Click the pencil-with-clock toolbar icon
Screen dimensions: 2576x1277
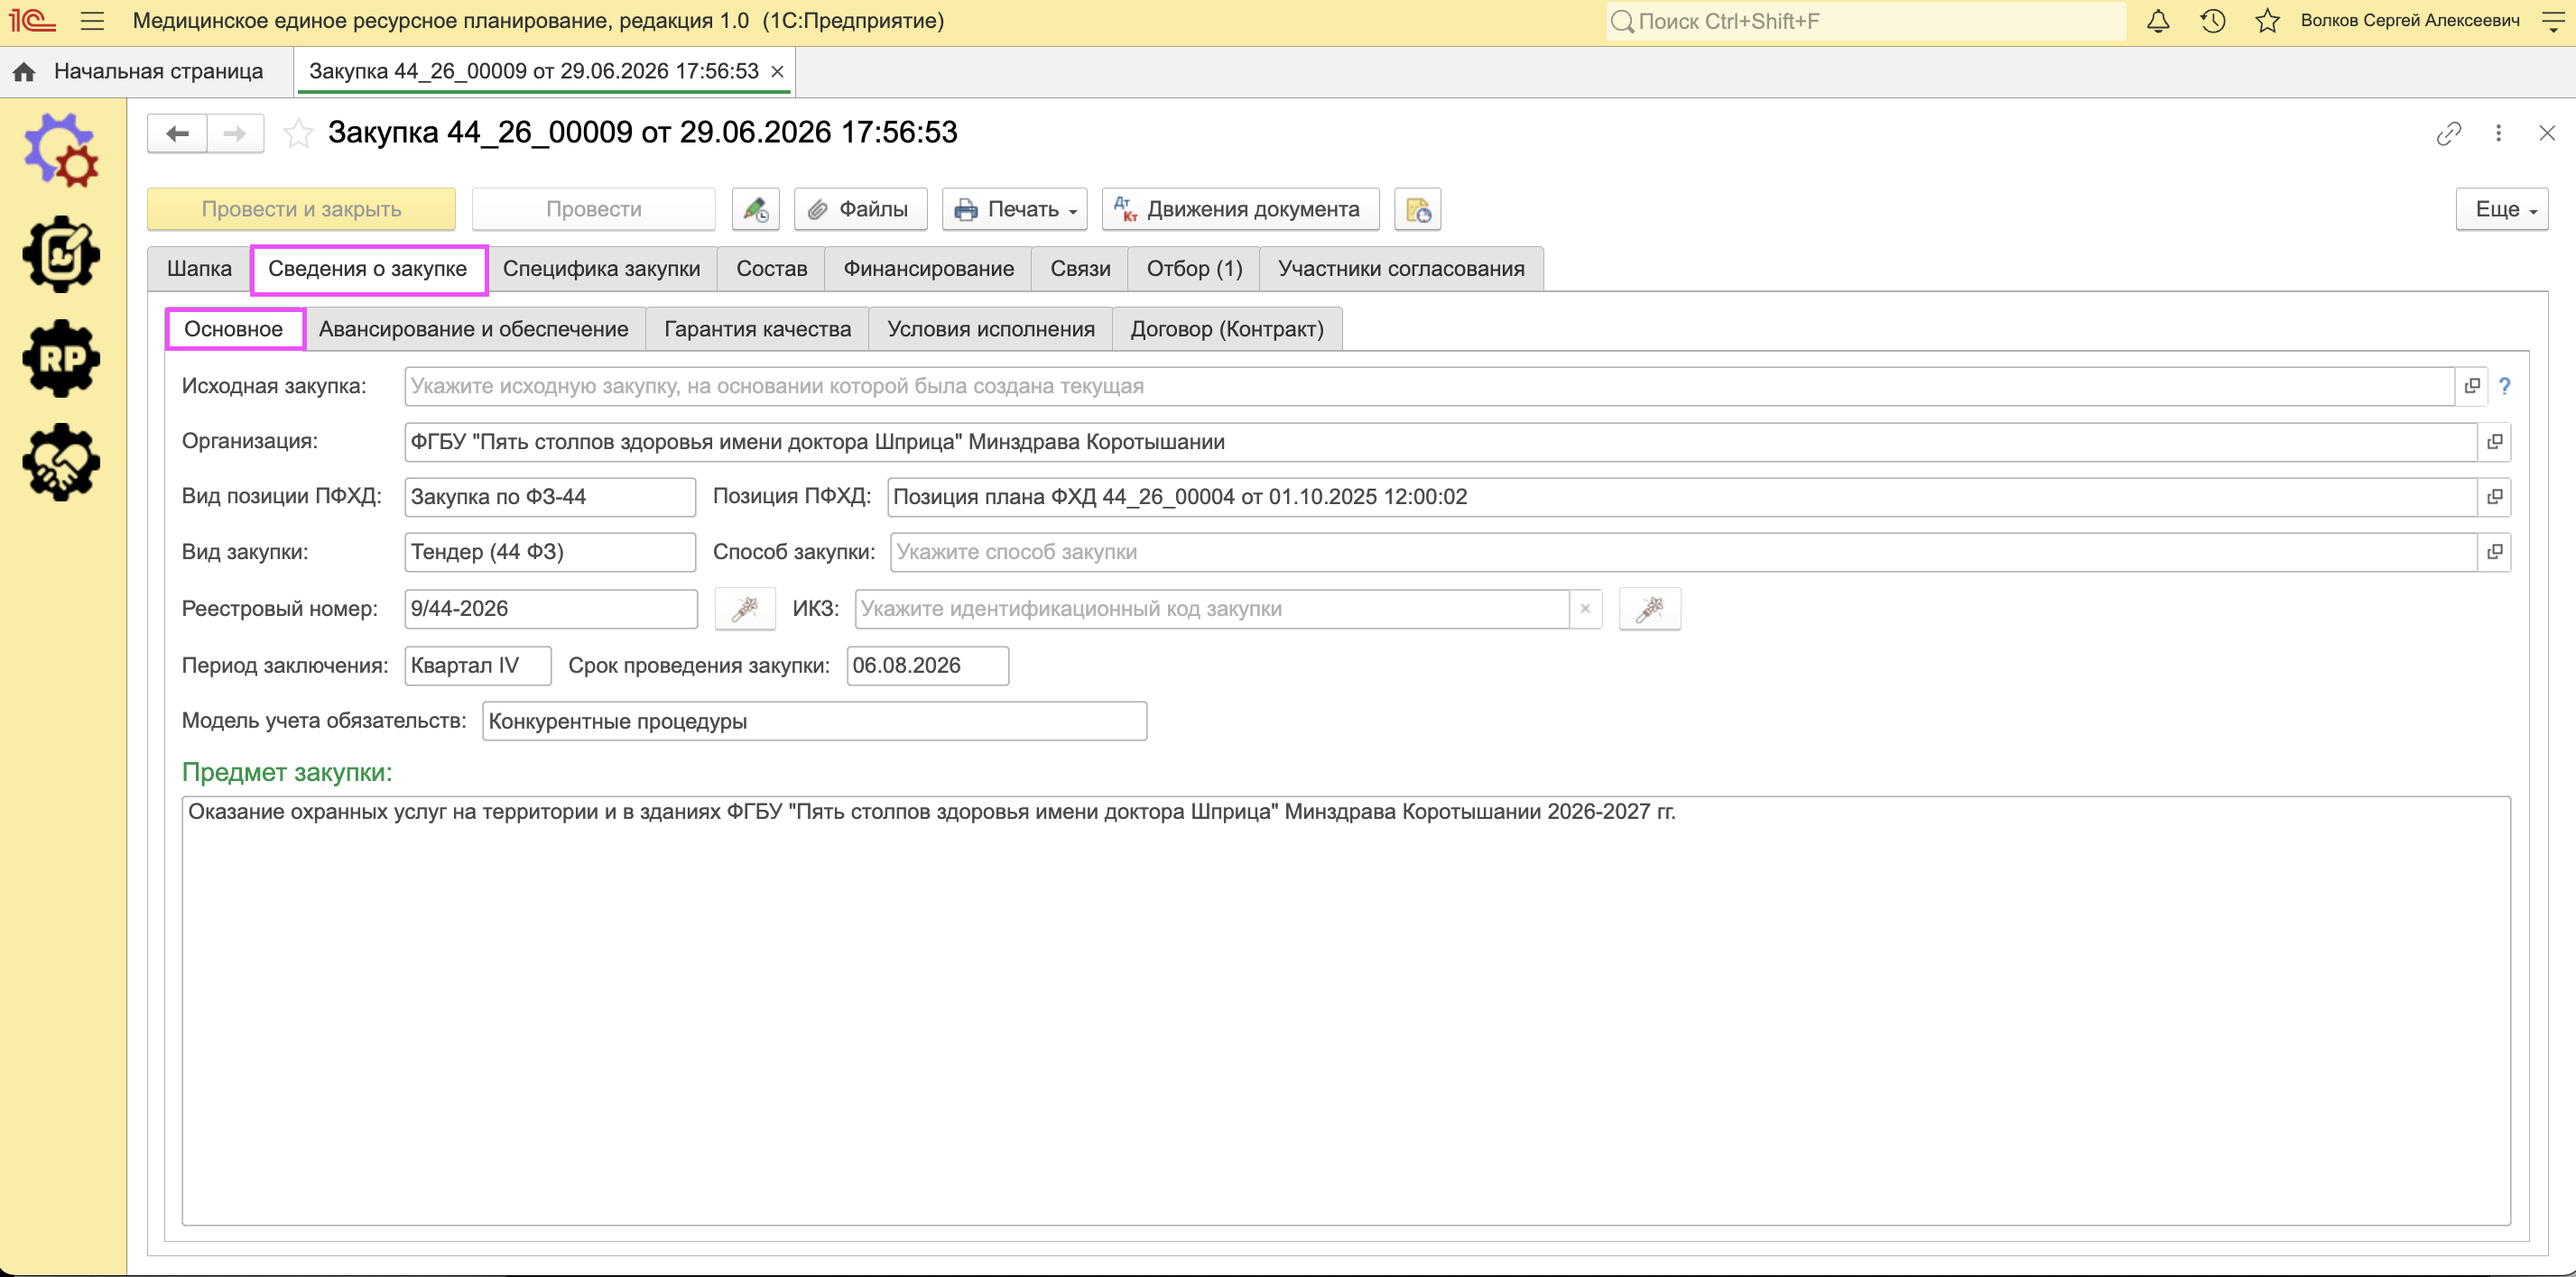point(755,210)
